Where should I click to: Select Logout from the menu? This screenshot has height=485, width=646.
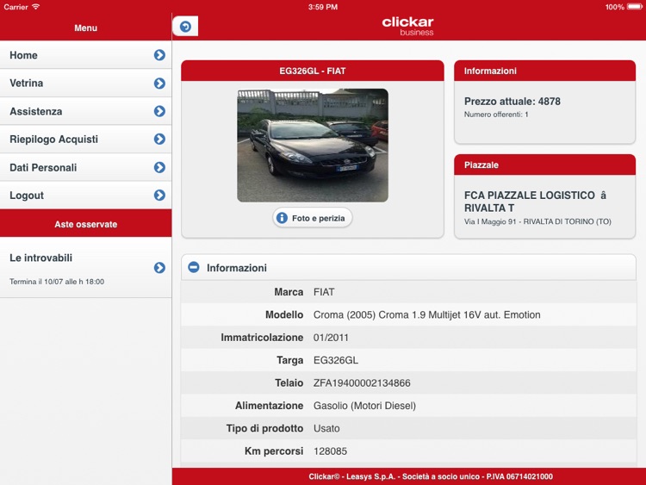coord(85,196)
